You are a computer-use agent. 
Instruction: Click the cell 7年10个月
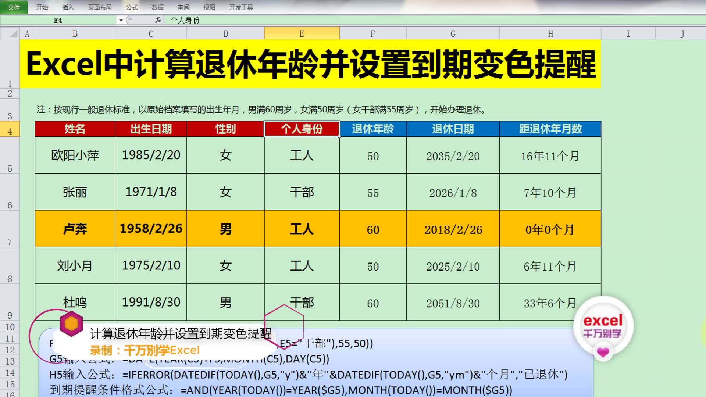click(550, 192)
